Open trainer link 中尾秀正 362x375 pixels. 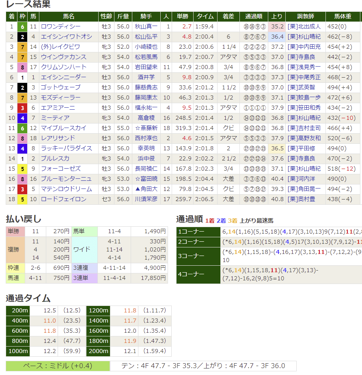point(309,77)
